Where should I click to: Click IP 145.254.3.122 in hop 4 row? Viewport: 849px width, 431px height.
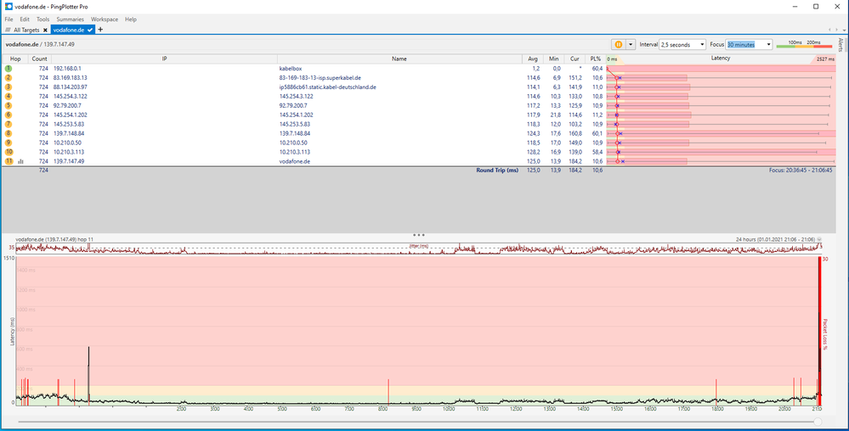pyautogui.click(x=71, y=96)
